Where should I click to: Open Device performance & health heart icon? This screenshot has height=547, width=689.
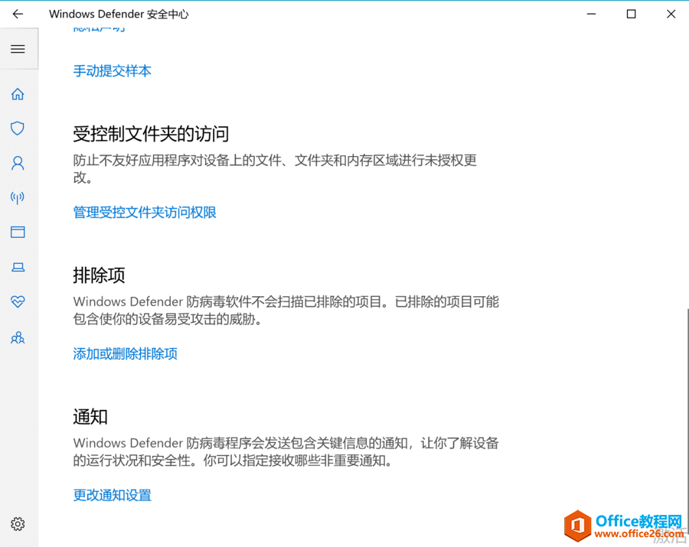(x=18, y=301)
